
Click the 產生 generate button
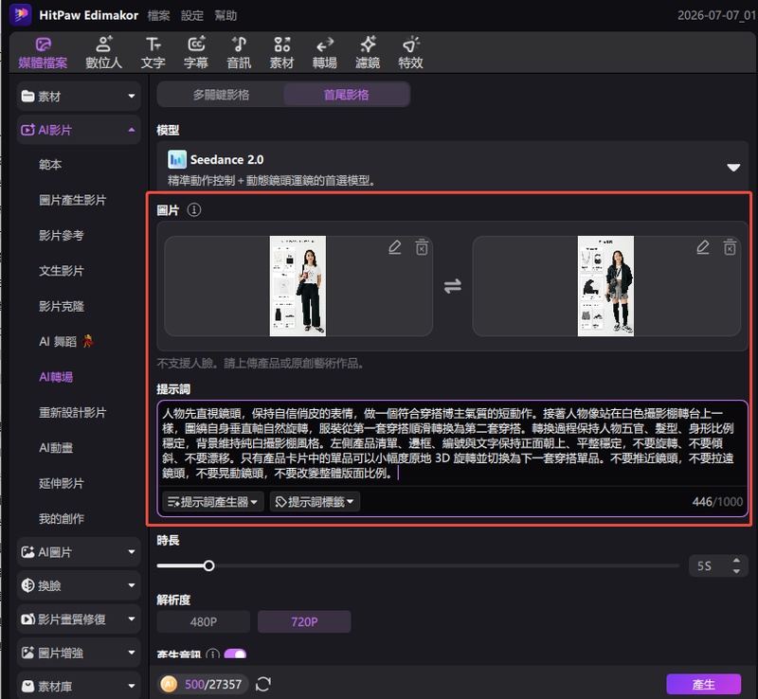click(703, 684)
